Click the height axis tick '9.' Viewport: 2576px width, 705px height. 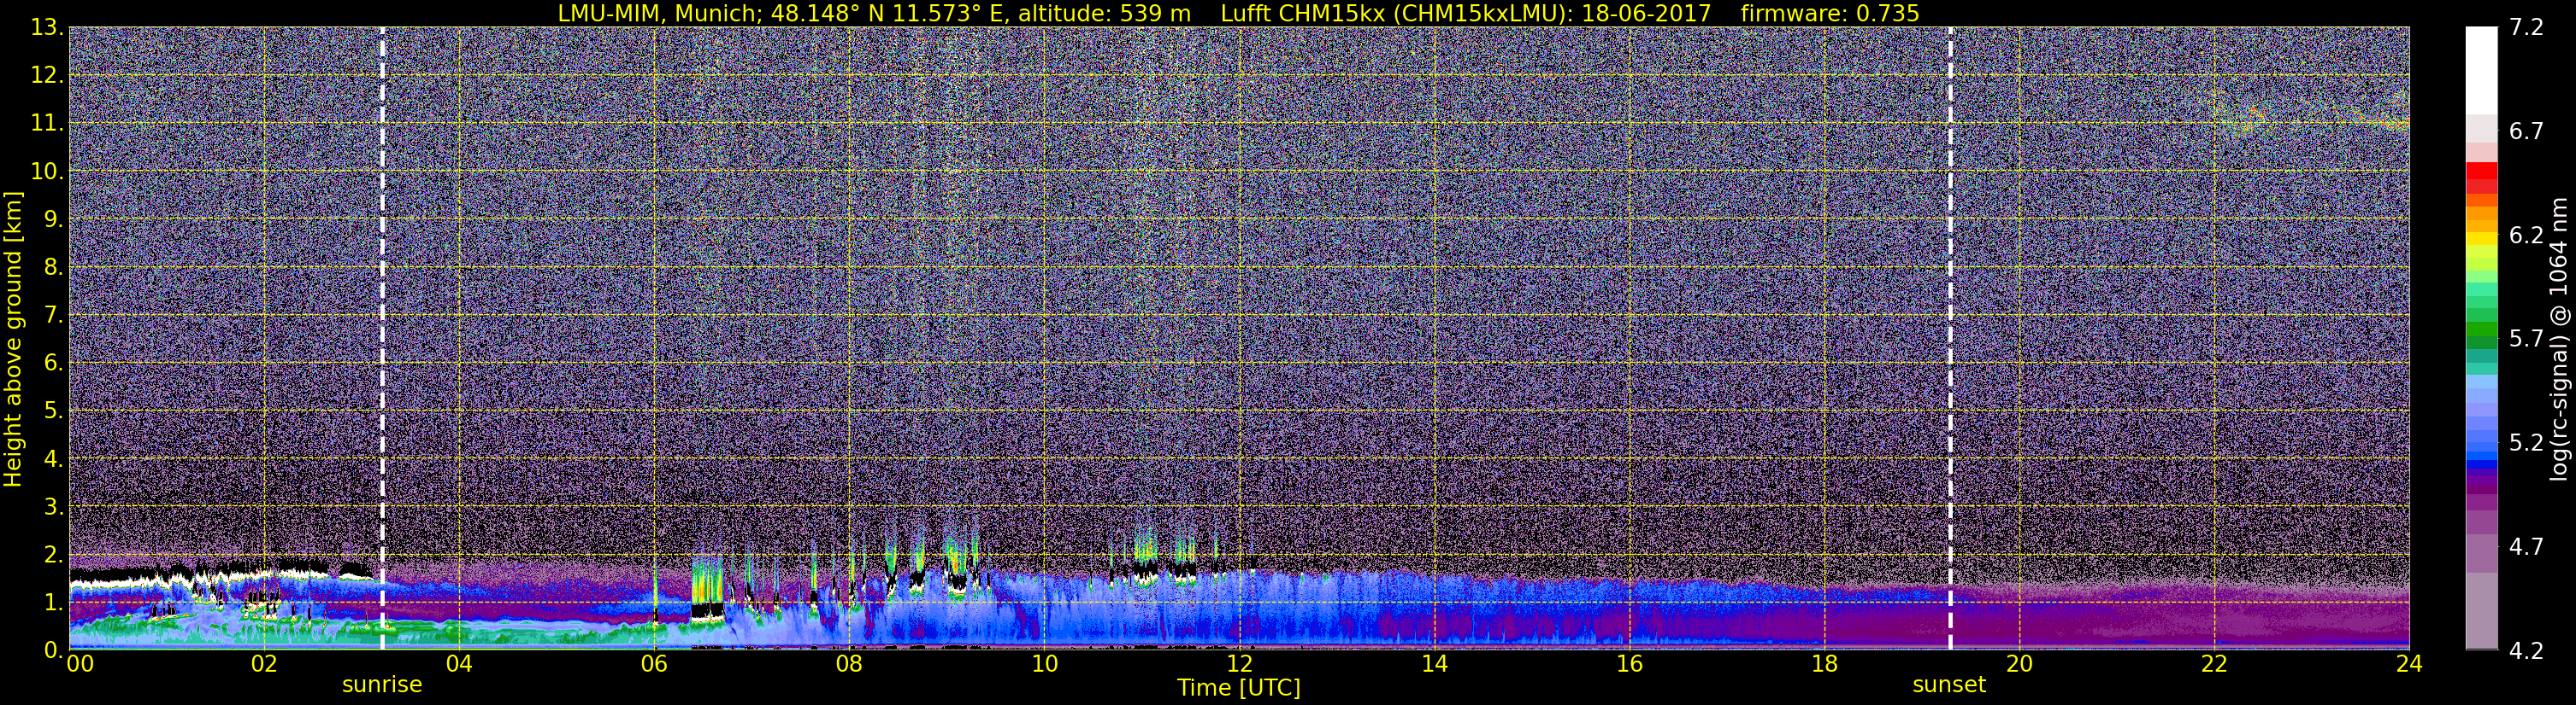53,219
